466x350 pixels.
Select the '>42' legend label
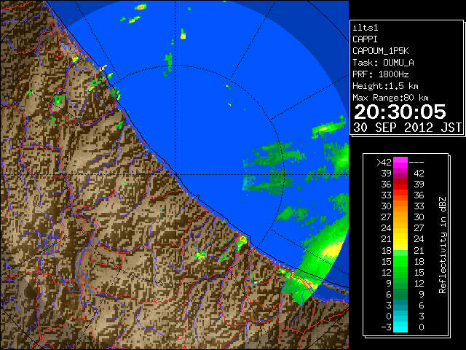[x=384, y=162]
